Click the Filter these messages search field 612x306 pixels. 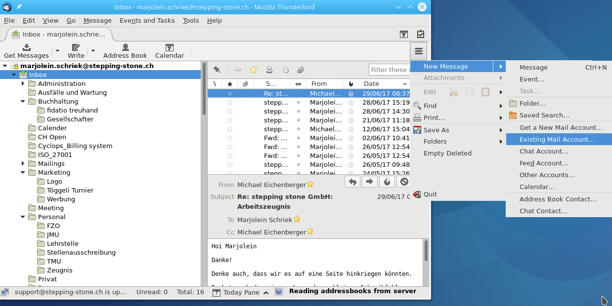[389, 70]
